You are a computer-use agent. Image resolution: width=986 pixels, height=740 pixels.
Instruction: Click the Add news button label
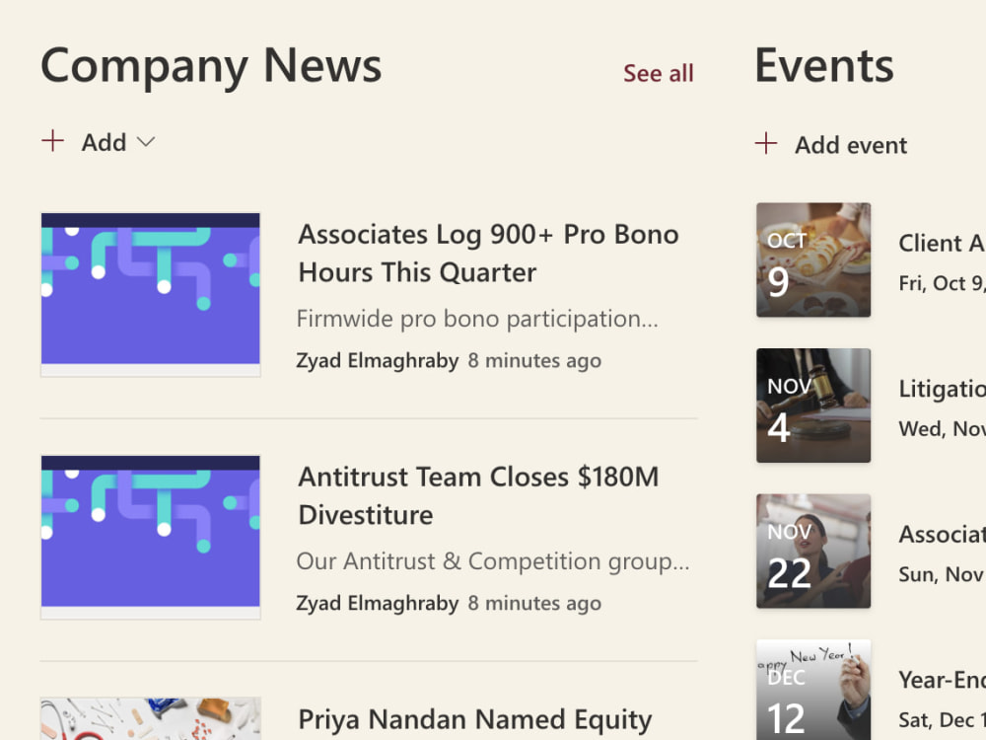104,142
